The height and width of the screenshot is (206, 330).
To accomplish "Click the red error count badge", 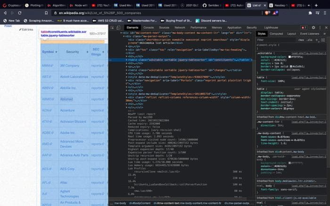I will (304, 27).
